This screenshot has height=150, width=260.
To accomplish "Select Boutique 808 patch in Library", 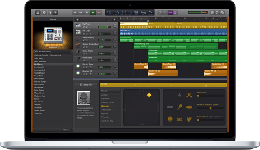I will click(x=39, y=70).
